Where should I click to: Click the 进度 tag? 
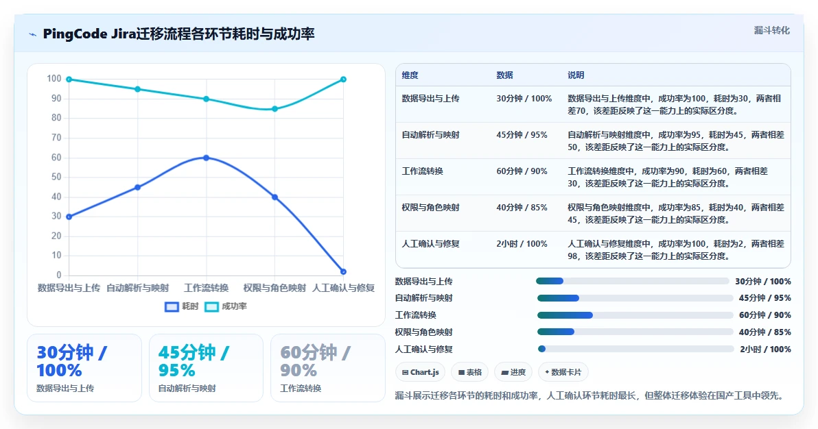(x=513, y=372)
